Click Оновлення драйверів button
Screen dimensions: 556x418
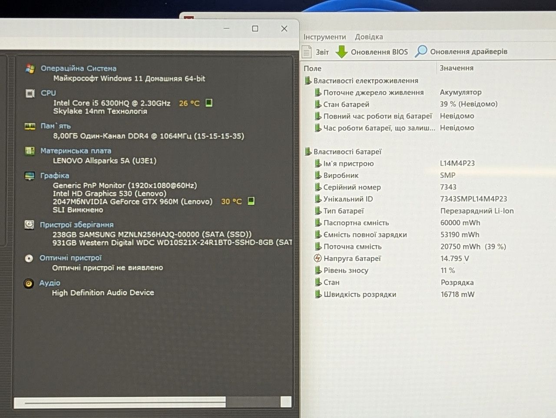point(461,52)
